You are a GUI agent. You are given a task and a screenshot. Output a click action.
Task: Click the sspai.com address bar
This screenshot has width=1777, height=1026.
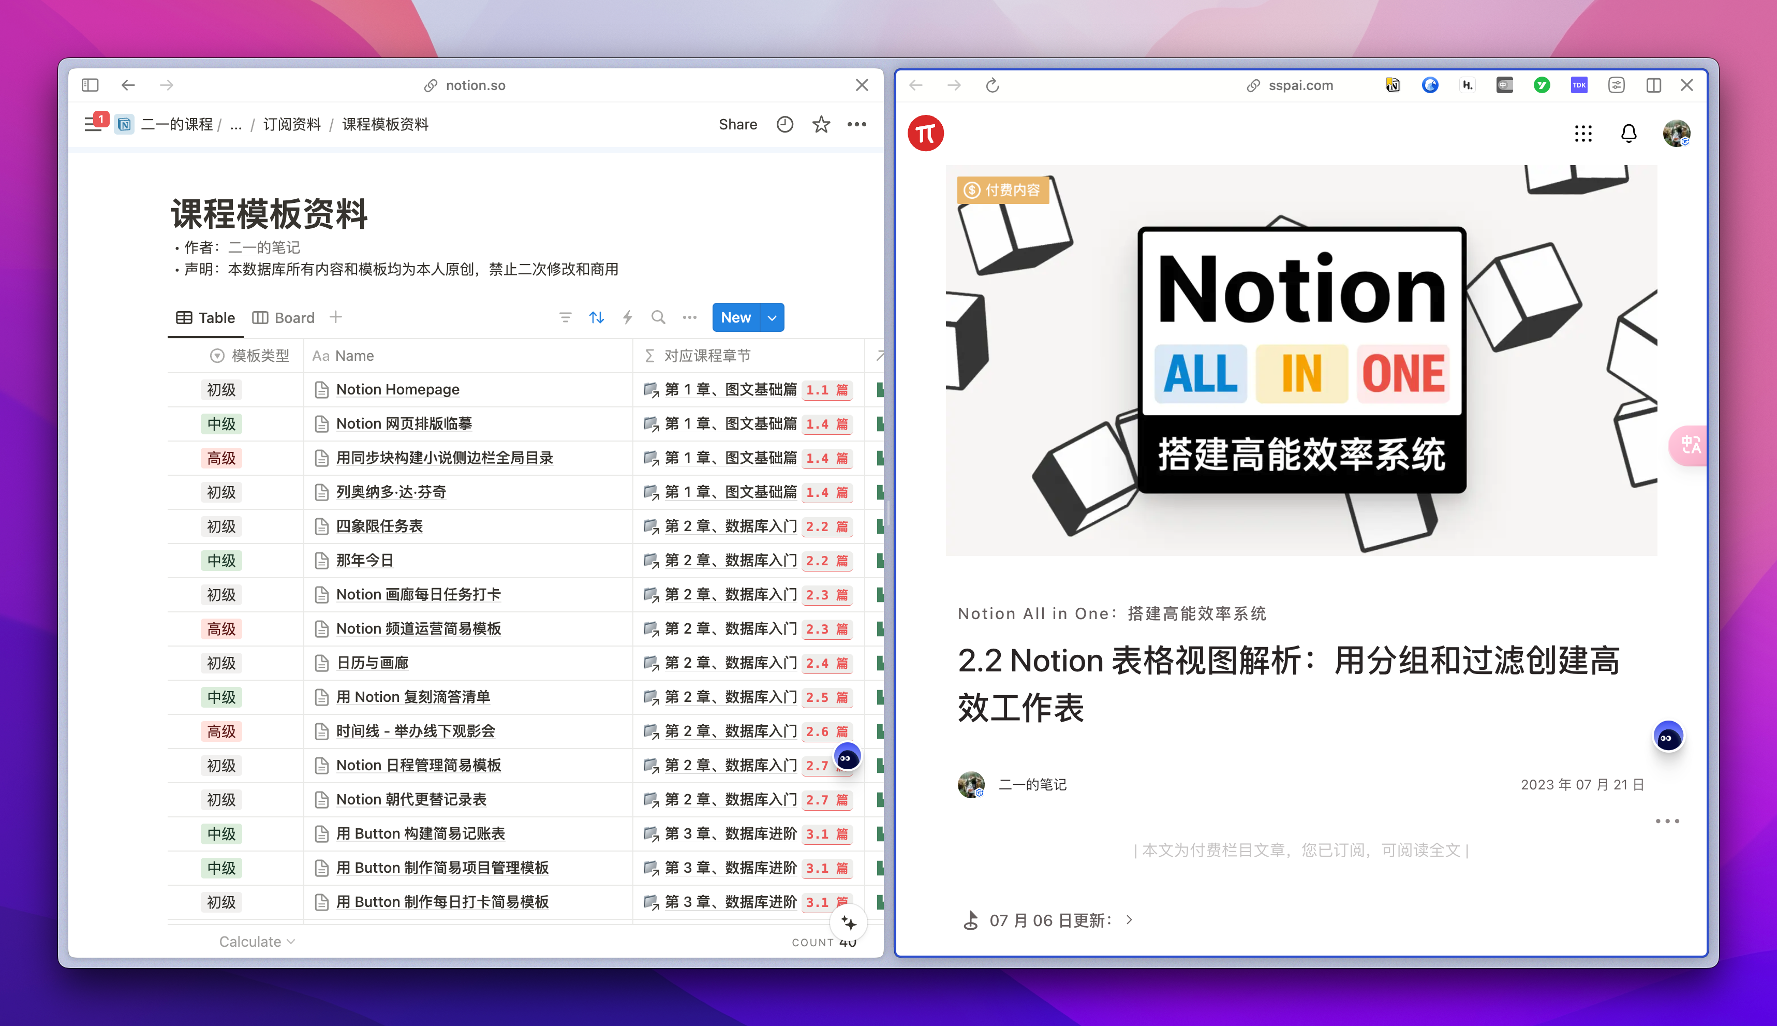pos(1290,85)
